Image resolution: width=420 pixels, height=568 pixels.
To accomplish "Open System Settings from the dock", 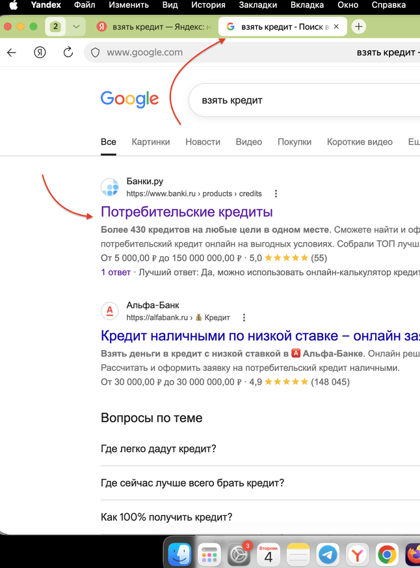I will 239,554.
